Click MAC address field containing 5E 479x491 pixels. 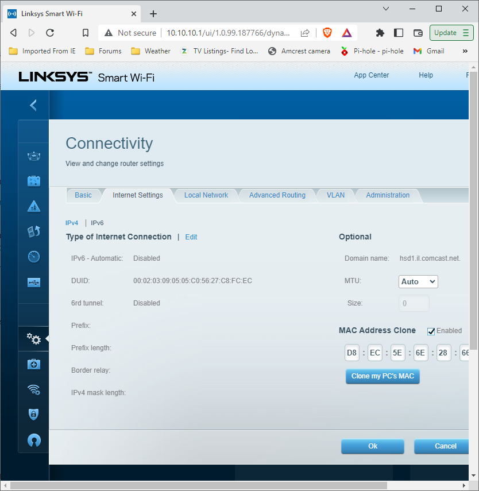pos(398,353)
